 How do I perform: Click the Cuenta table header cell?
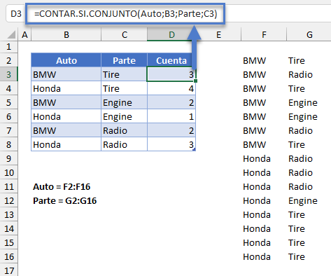[171, 60]
